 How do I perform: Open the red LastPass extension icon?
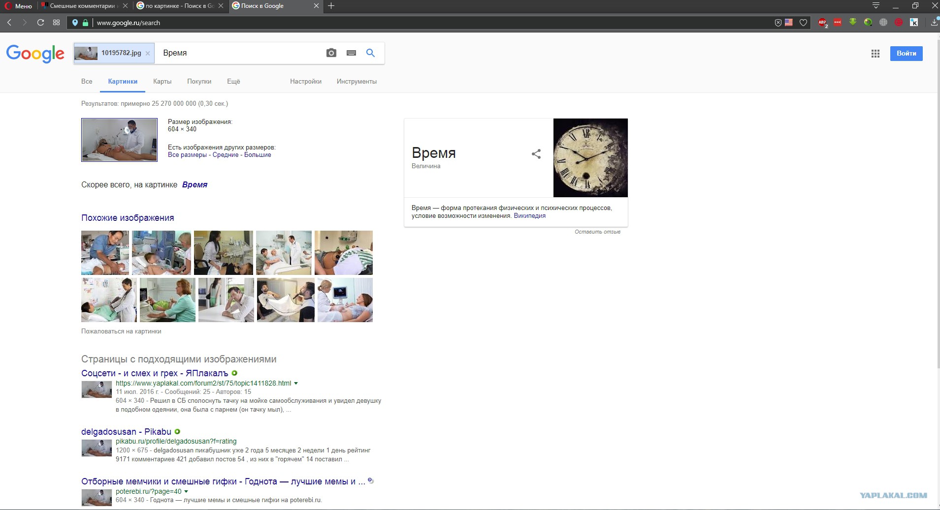coord(838,22)
